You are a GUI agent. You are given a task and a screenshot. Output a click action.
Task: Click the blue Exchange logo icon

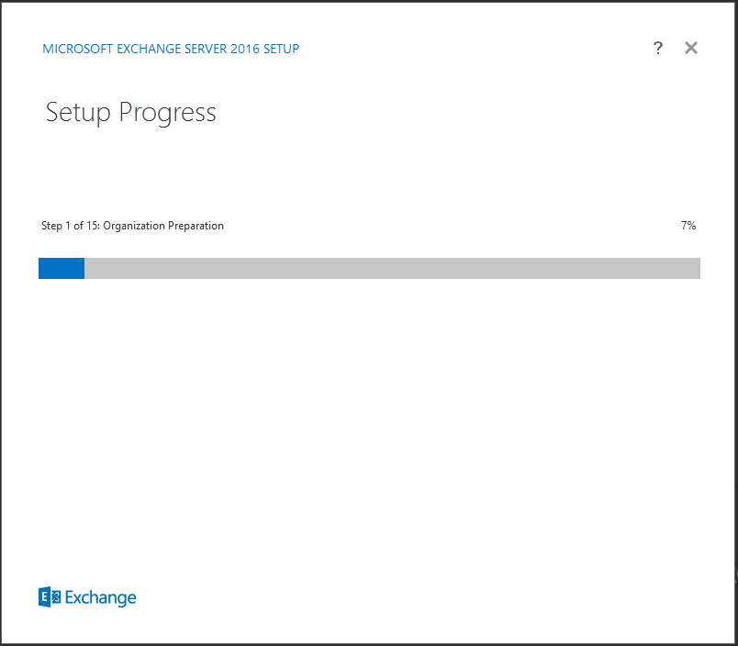pyautogui.click(x=50, y=597)
